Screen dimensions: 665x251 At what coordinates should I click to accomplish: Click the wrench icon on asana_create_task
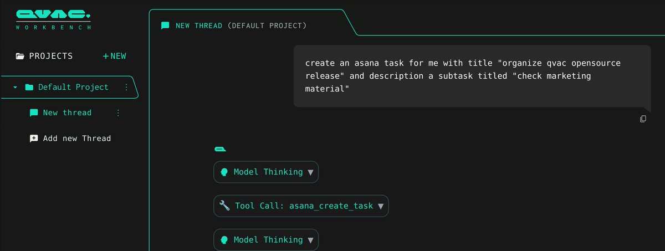[224, 206]
